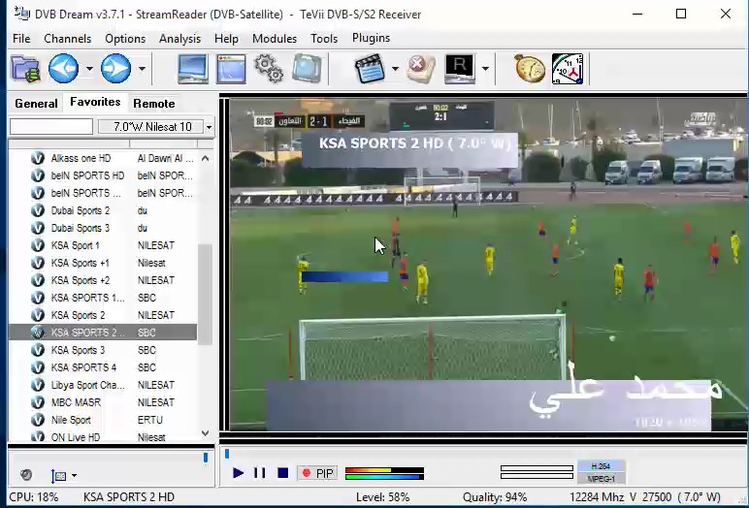Click the V icon beside ON Live HD

(x=38, y=437)
